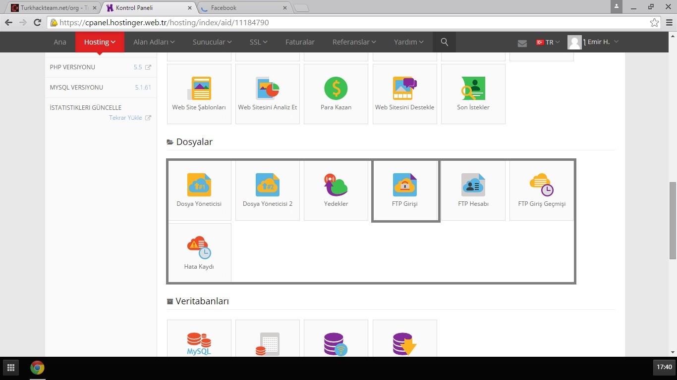Open the messages envelope icon
This screenshot has width=677, height=380.
[522, 43]
